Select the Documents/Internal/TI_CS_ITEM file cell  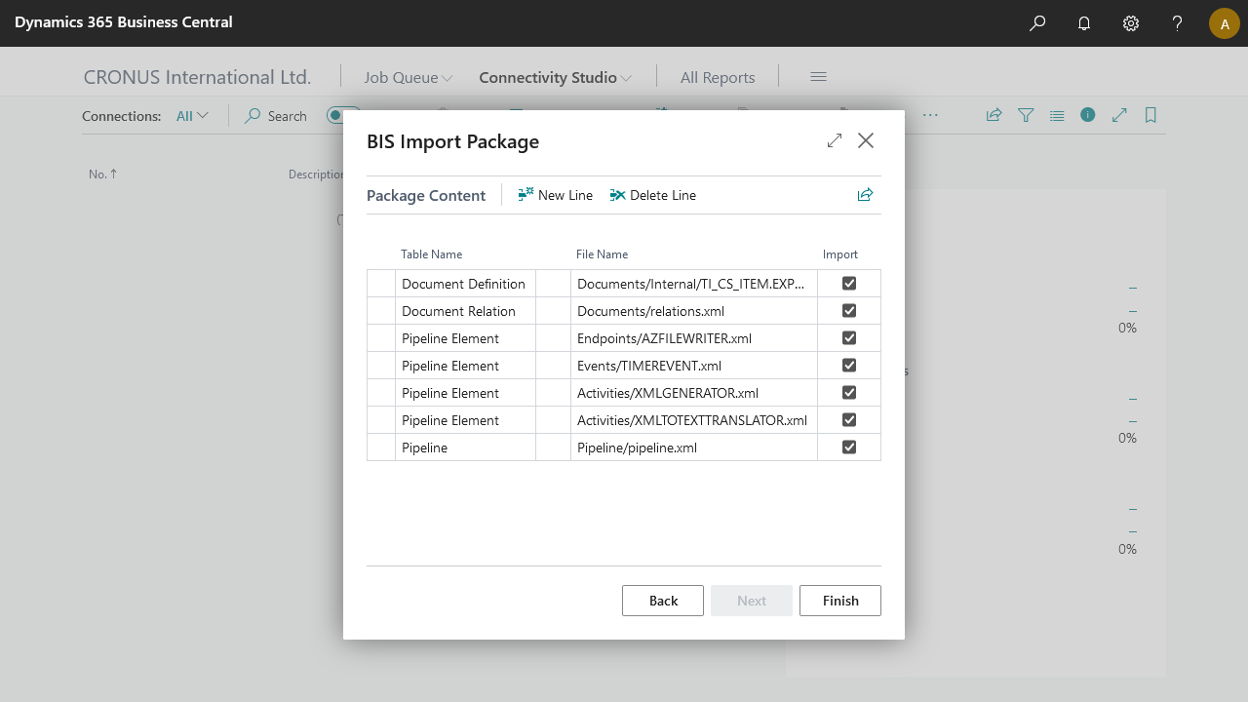point(694,284)
